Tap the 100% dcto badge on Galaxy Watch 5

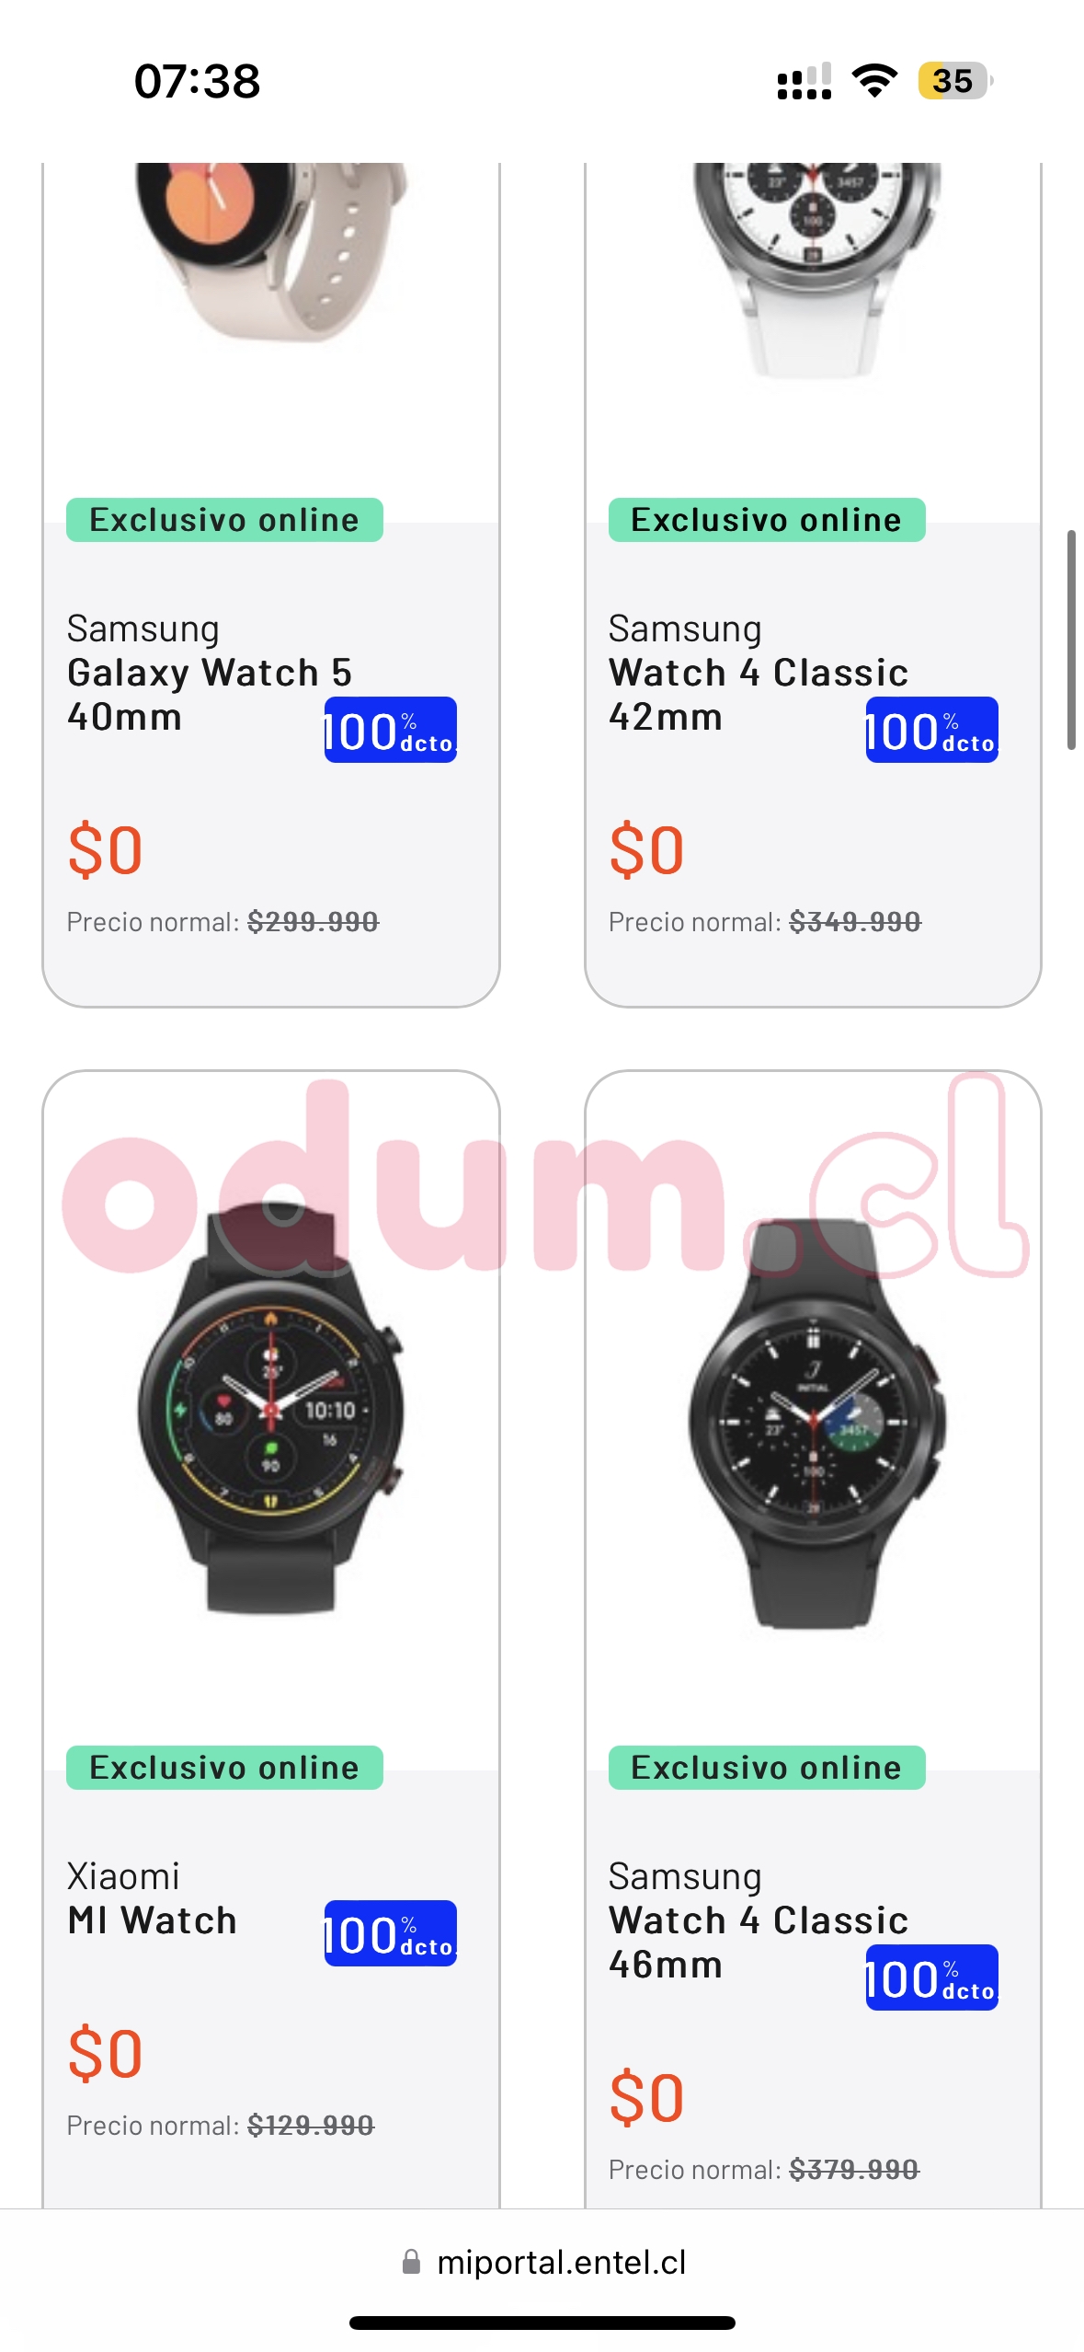(x=390, y=730)
